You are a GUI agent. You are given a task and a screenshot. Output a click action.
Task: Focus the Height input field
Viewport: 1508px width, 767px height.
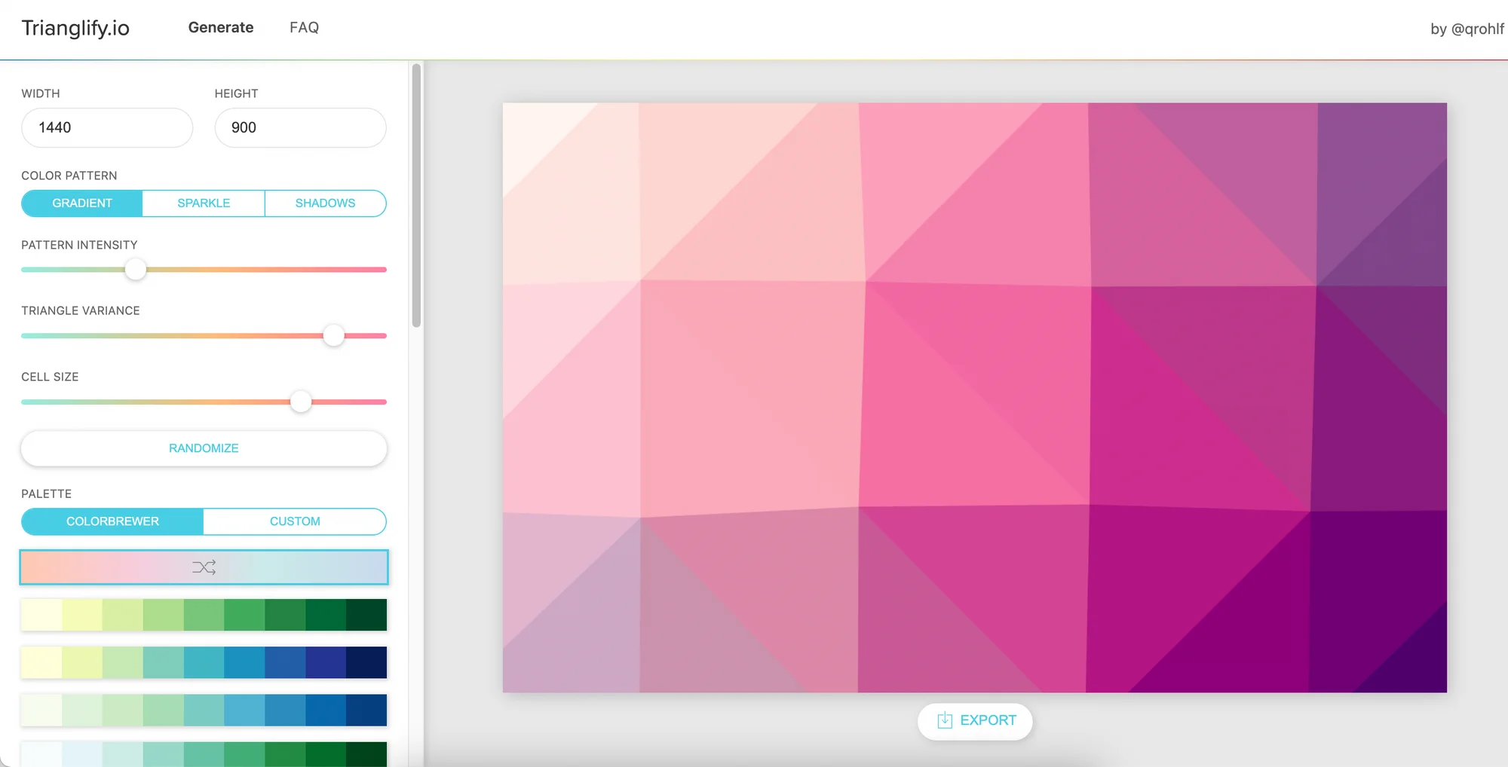tap(300, 128)
